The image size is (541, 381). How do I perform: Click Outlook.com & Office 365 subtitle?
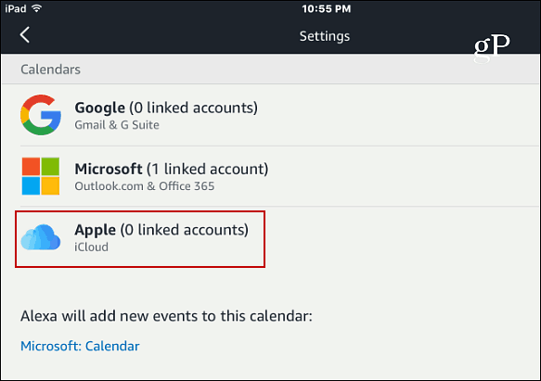click(x=145, y=186)
